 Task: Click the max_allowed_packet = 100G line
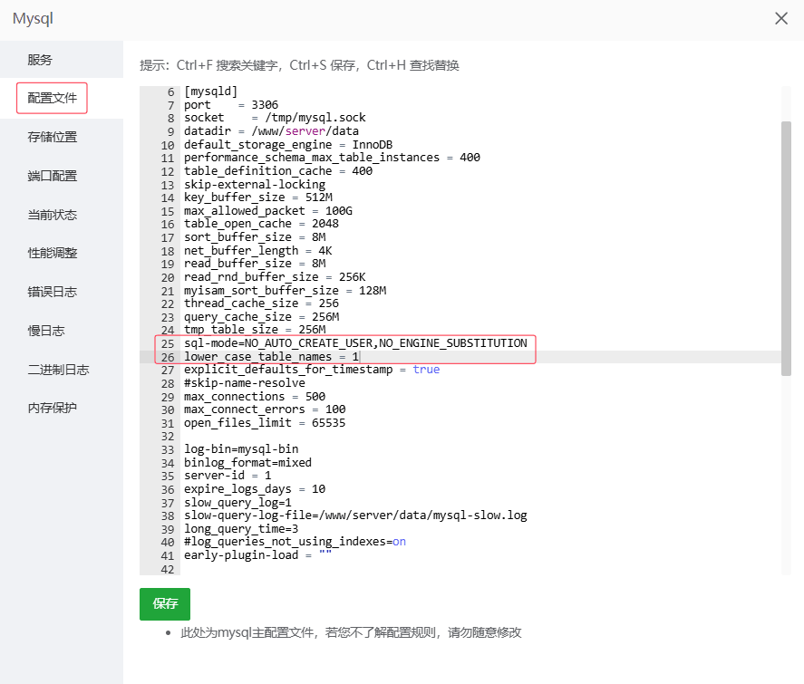pyautogui.click(x=268, y=210)
